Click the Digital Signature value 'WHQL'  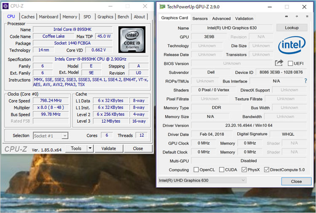point(288,134)
